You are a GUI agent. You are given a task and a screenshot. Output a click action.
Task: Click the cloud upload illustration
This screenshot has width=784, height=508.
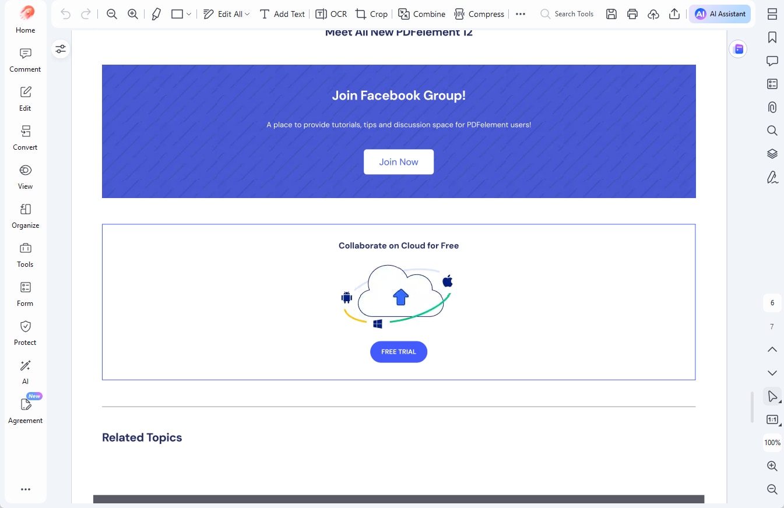point(398,295)
